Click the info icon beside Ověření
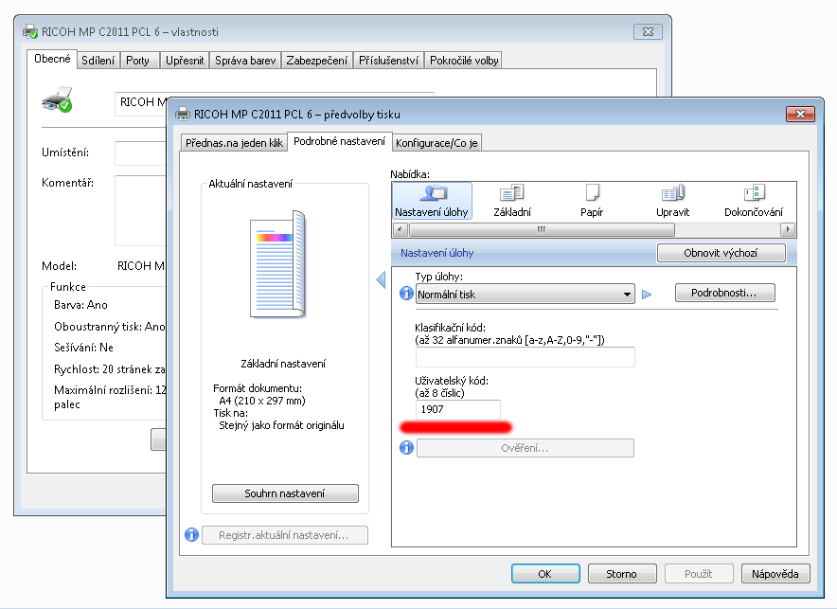Screen dimensions: 837x609 tap(406, 447)
